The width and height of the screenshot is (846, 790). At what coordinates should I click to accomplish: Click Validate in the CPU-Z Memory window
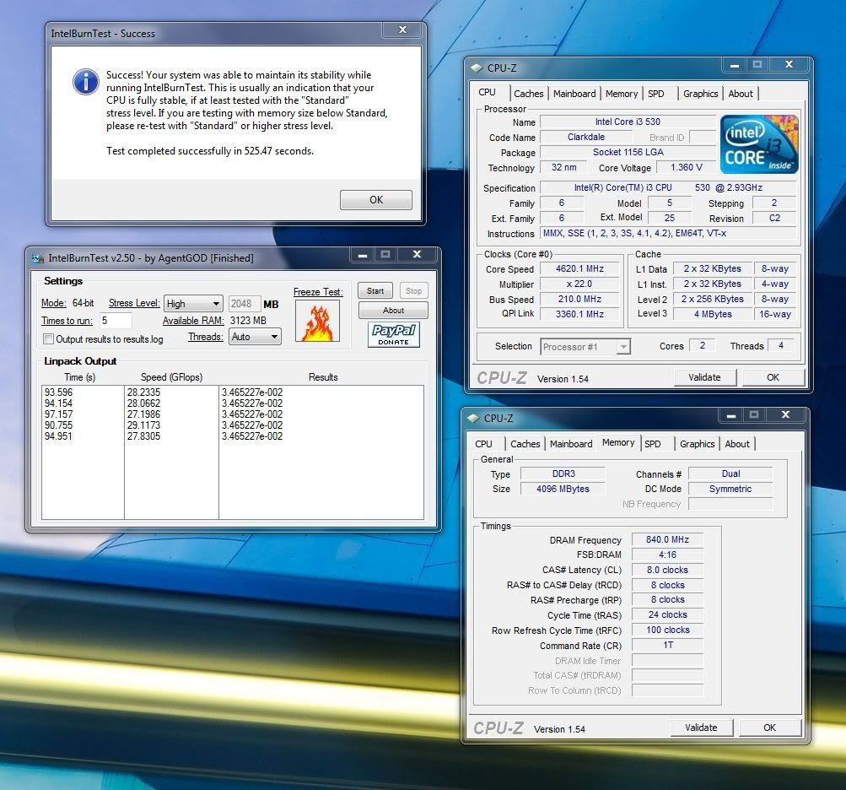click(701, 728)
